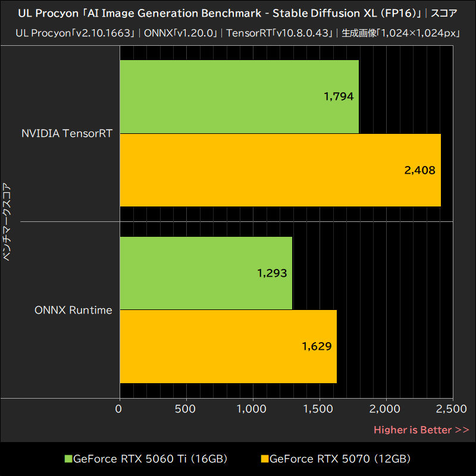Select the GeForce RTX 5060 Ti (16GB) legend entry
The image size is (476, 476).
[x=152, y=459]
